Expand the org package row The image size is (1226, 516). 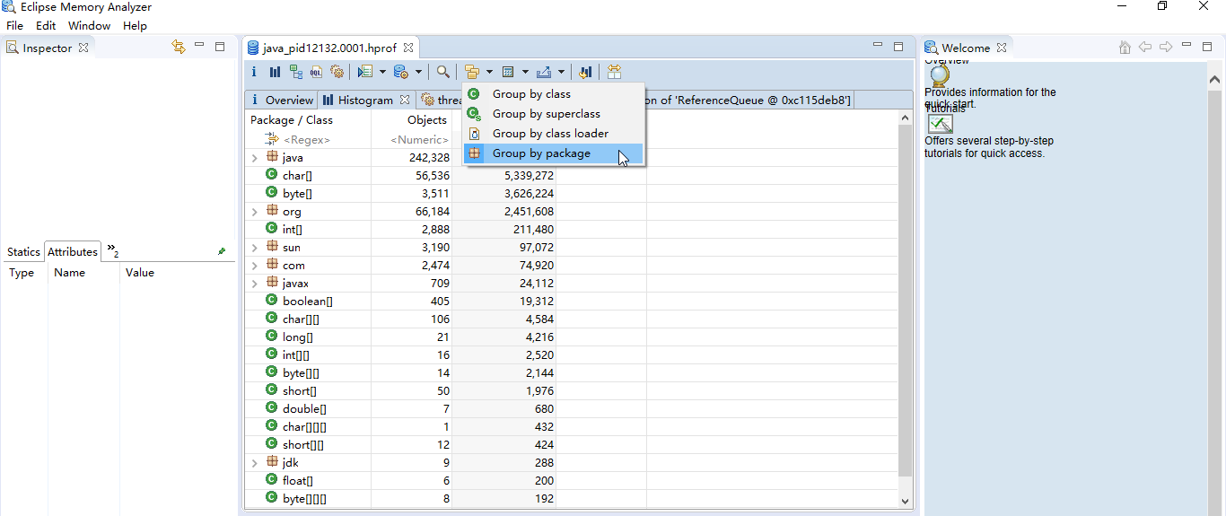[x=255, y=212]
